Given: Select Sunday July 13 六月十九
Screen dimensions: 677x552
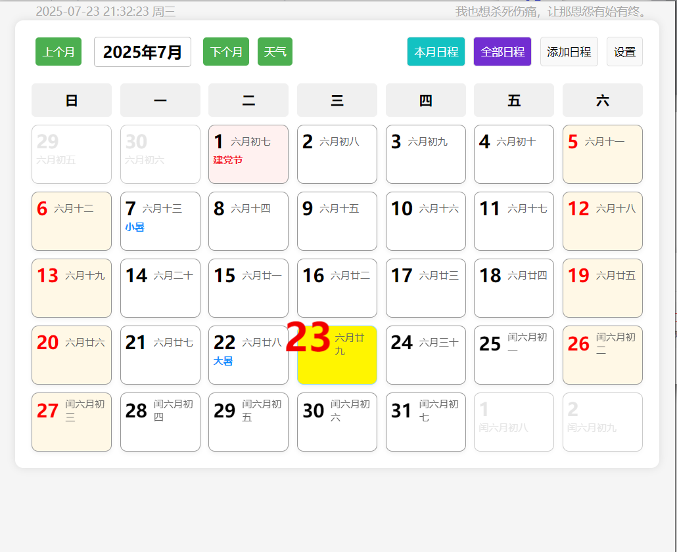Looking at the screenshot, I should [72, 288].
